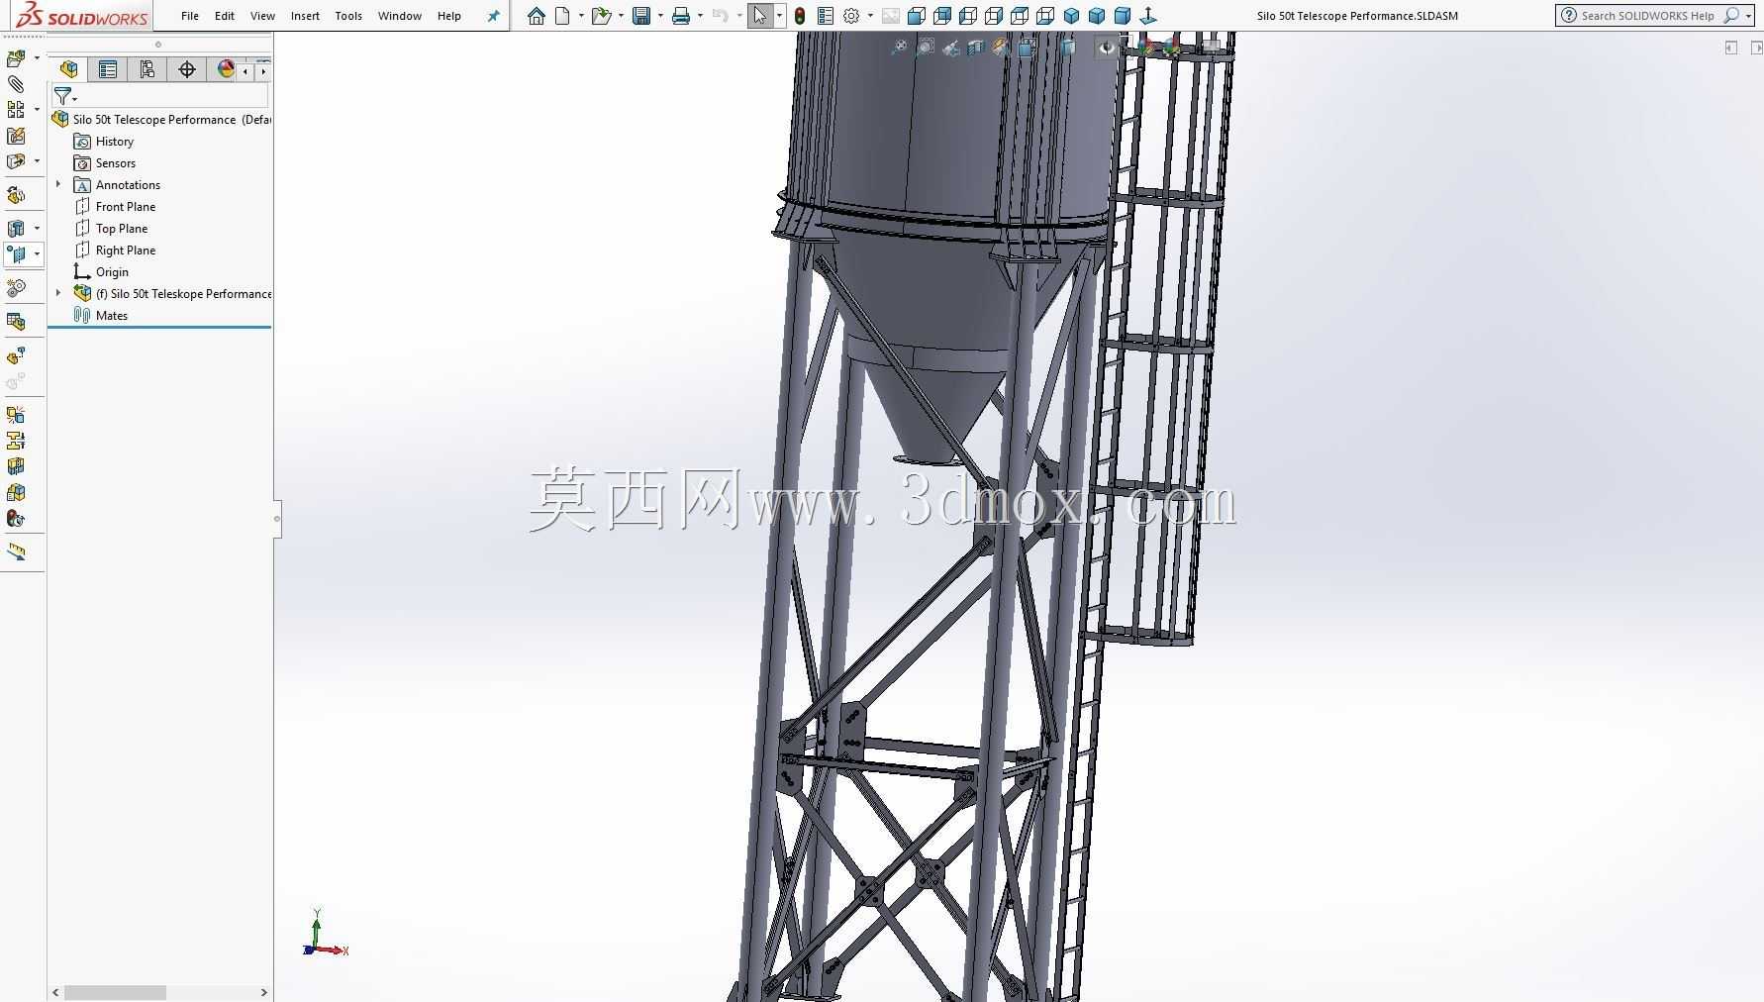Click the Hole Alignment icon
Viewport: 1764px width, 1002px height.
tap(16, 466)
